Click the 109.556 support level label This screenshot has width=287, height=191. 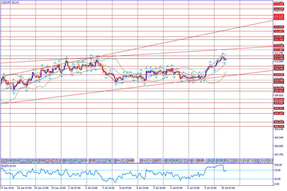click(278, 103)
